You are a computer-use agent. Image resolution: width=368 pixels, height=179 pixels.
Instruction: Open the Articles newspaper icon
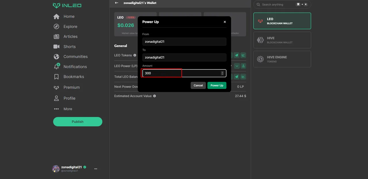pyautogui.click(x=56, y=37)
